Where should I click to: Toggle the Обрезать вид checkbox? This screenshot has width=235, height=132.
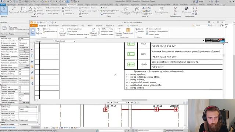[19, 87]
